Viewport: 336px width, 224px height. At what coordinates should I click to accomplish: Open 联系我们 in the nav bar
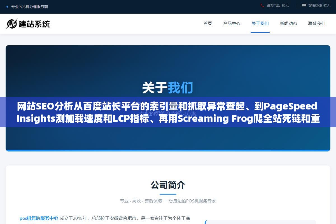coord(317,24)
